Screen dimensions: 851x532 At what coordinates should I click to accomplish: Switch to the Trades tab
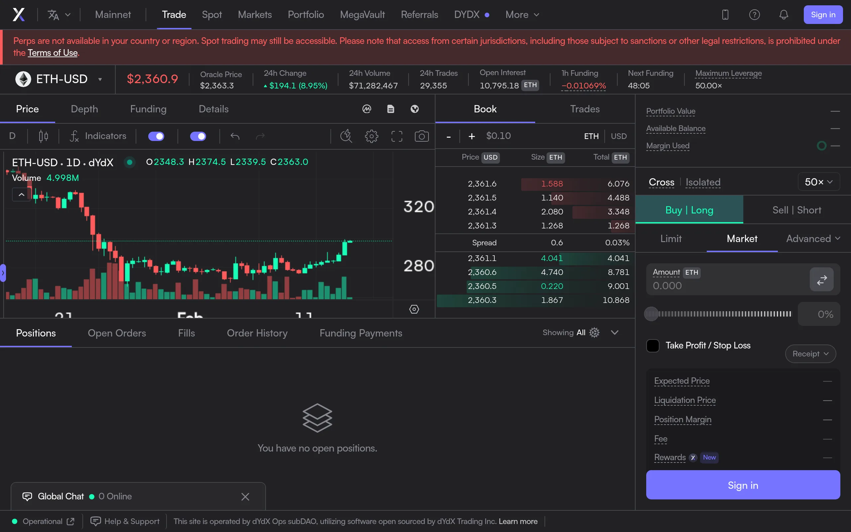(x=584, y=109)
